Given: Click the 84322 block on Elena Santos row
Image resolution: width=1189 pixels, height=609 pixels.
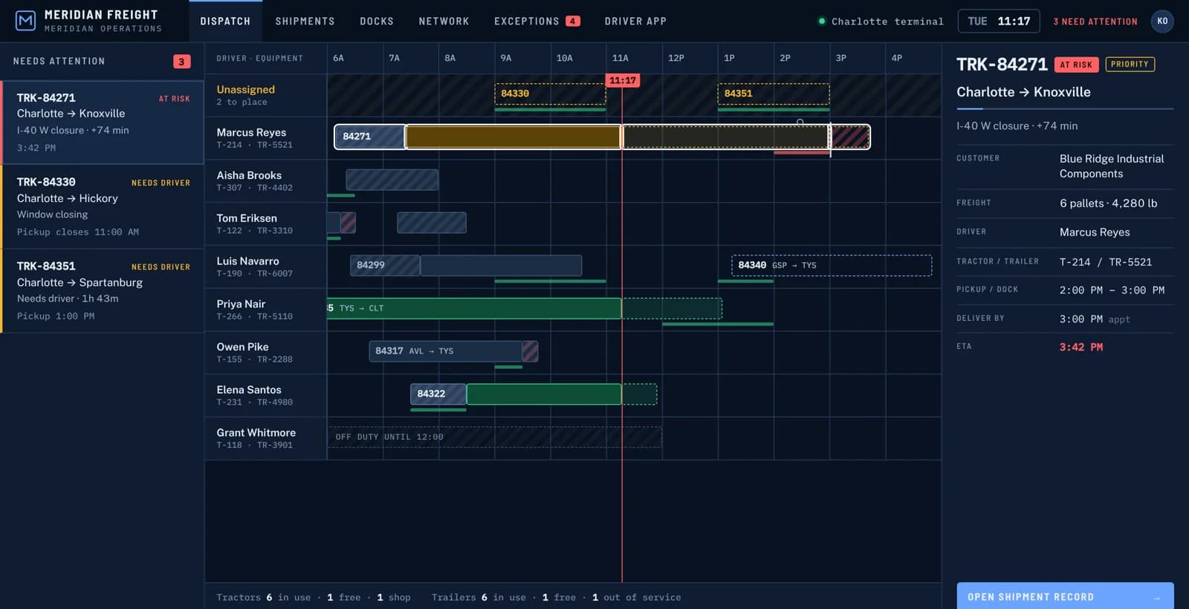Looking at the screenshot, I should (438, 394).
